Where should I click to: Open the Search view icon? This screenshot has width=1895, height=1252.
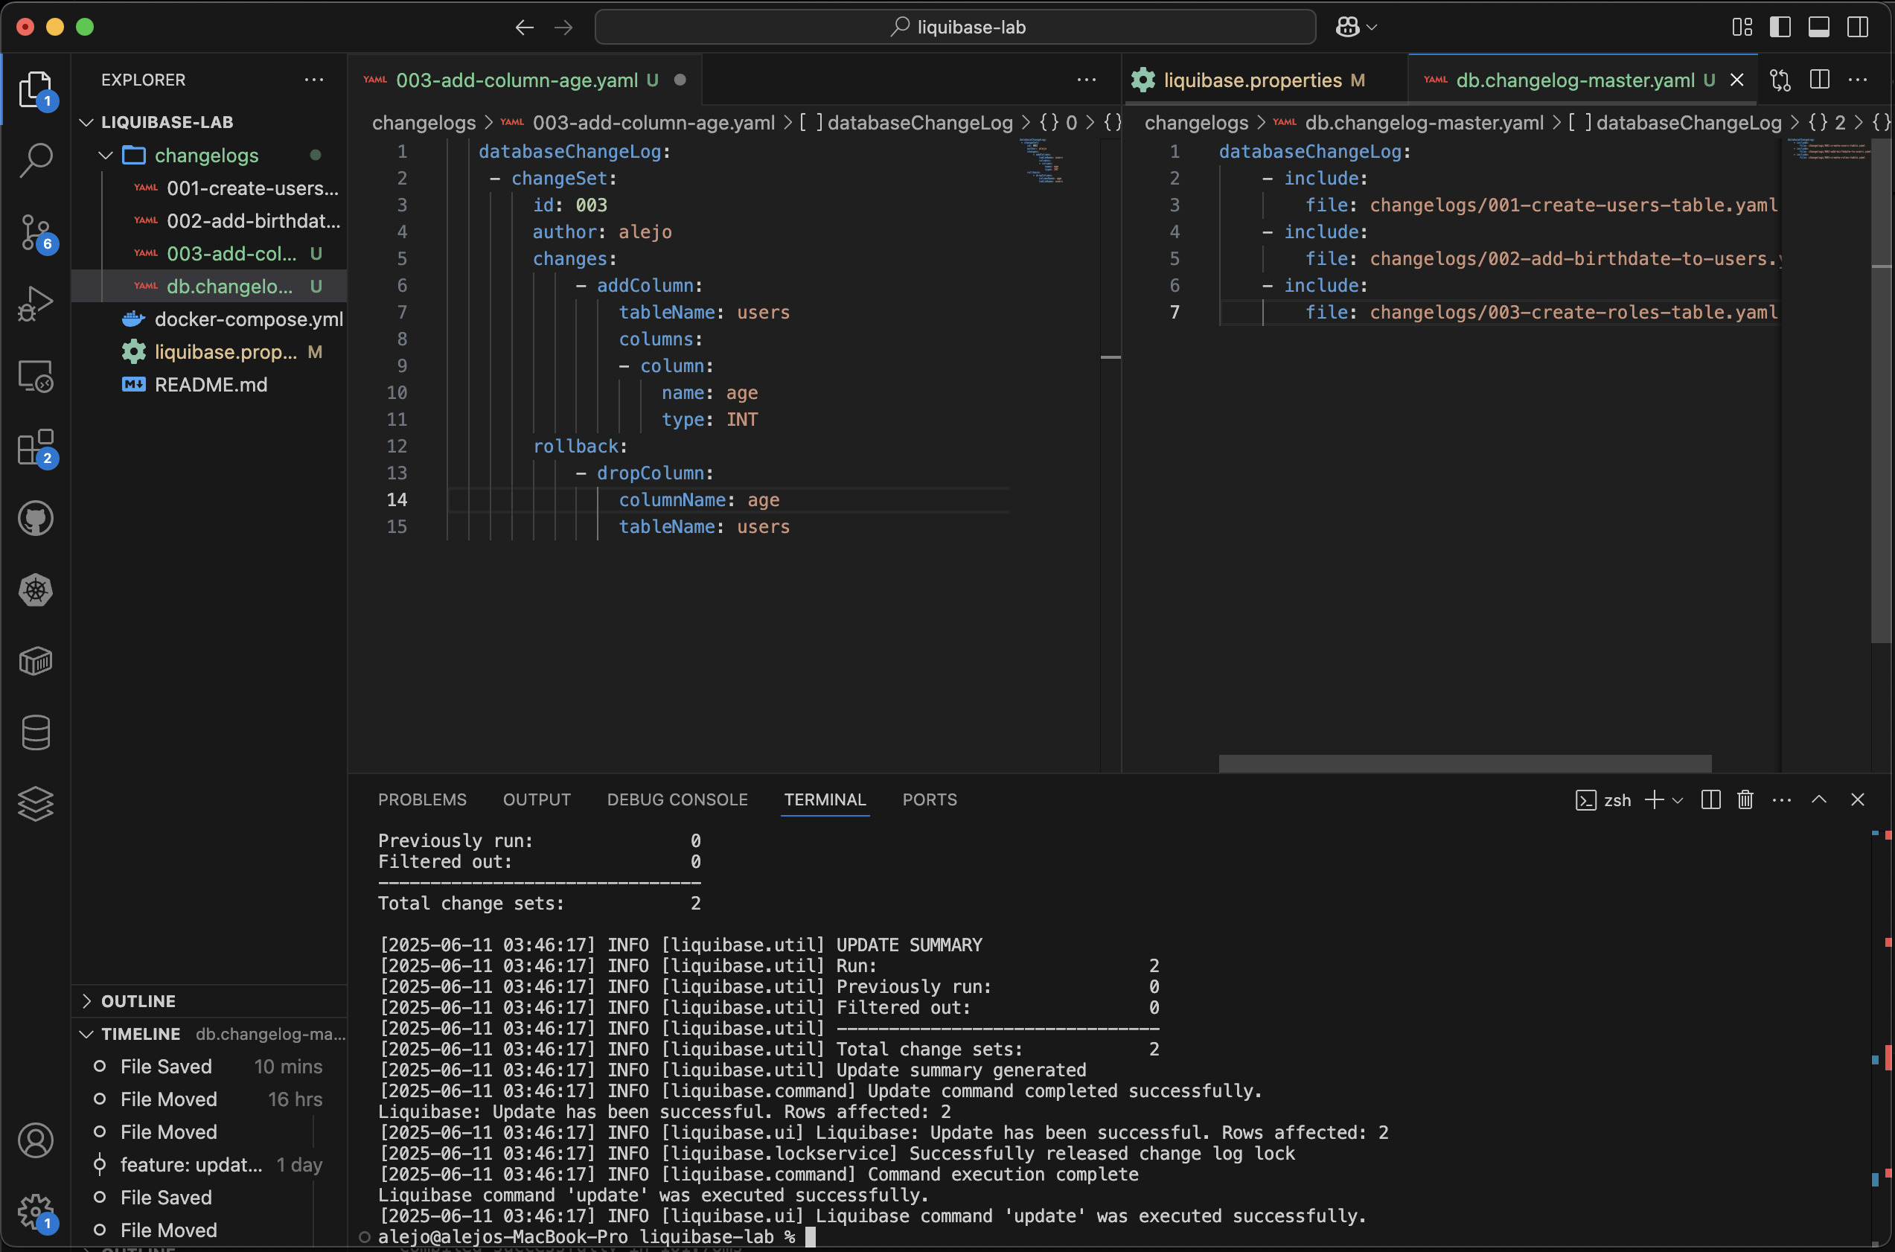[x=36, y=161]
